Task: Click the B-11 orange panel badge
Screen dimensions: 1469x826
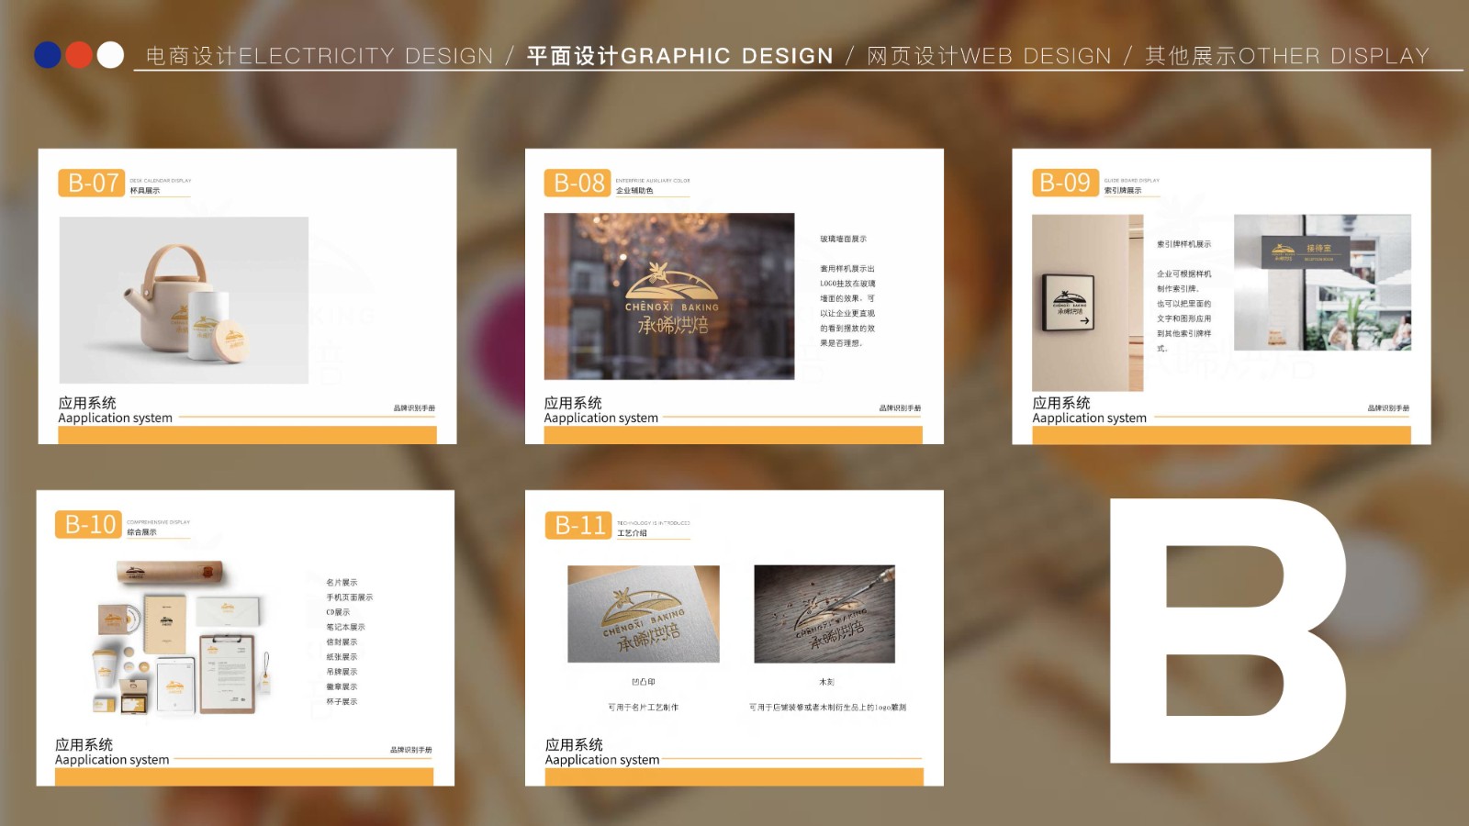Action: click(578, 525)
